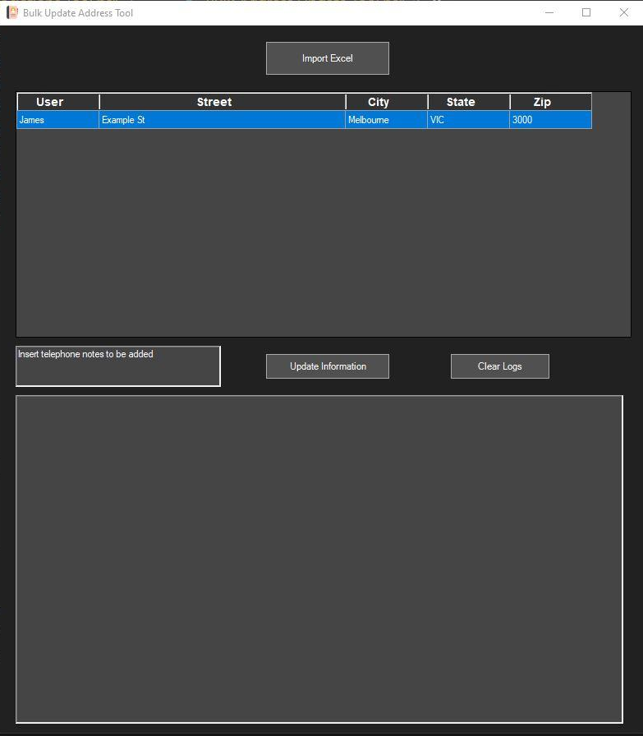Minimize the Bulk Update Address Tool window
643x736 pixels.
click(x=549, y=12)
